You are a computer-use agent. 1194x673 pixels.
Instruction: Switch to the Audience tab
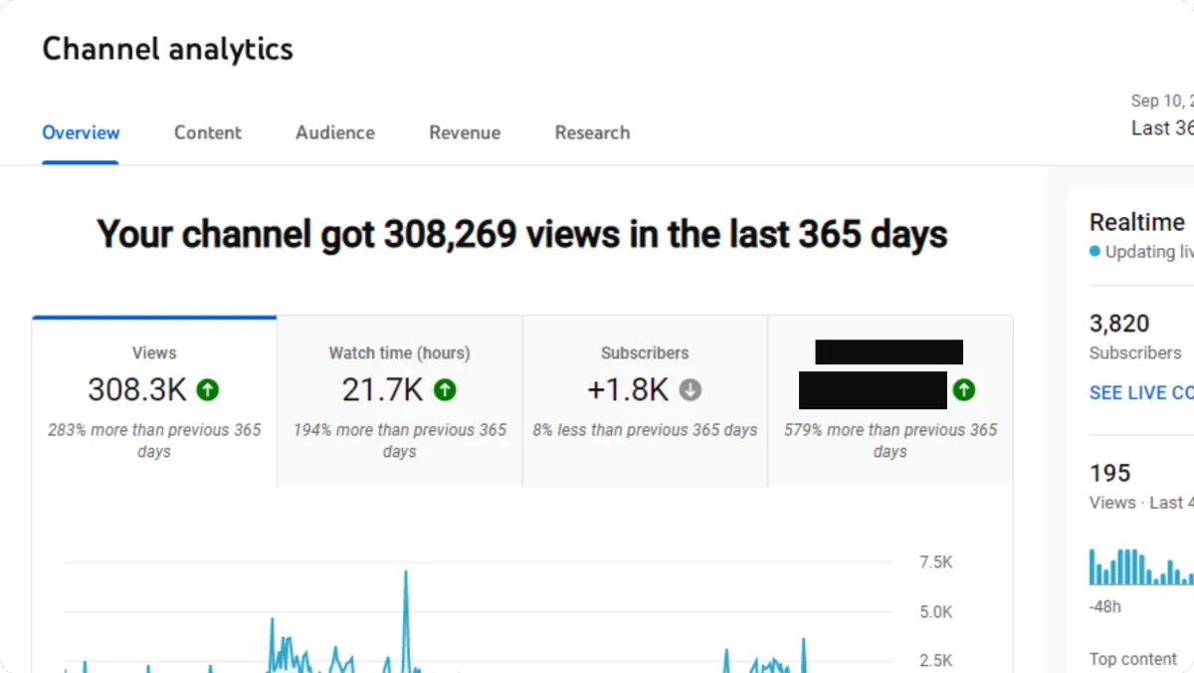point(335,132)
